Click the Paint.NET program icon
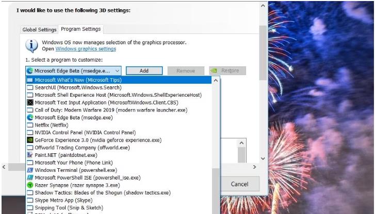 [x=30, y=155]
